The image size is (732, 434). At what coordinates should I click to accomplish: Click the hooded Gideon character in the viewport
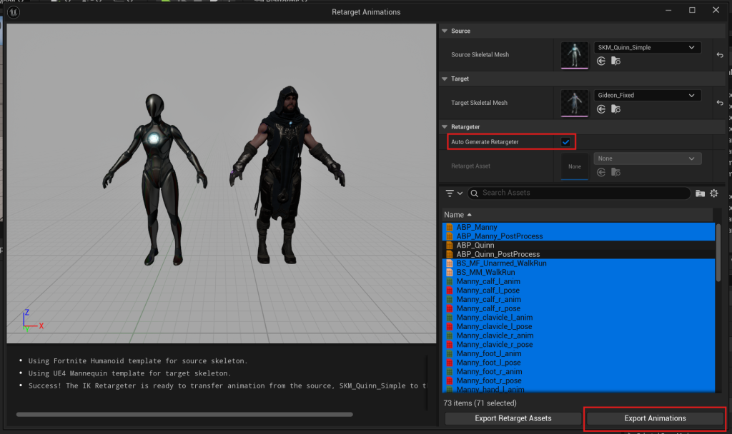pyautogui.click(x=286, y=175)
